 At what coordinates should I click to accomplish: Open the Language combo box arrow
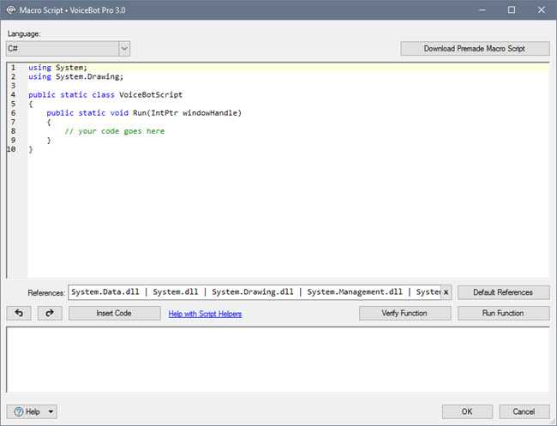coord(124,48)
